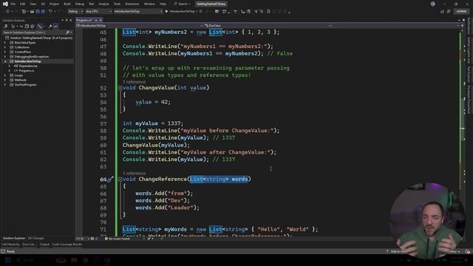Open the Output tab
Viewport: 473px width, 266px height.
pyautogui.click(x=44, y=245)
